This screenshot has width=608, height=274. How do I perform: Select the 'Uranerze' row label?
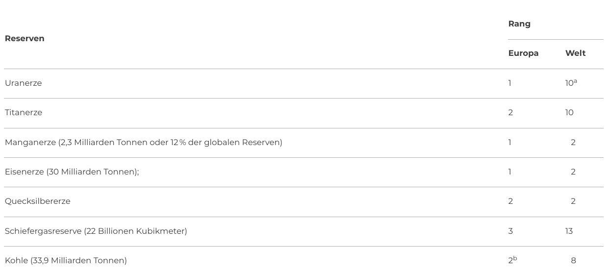24,83
